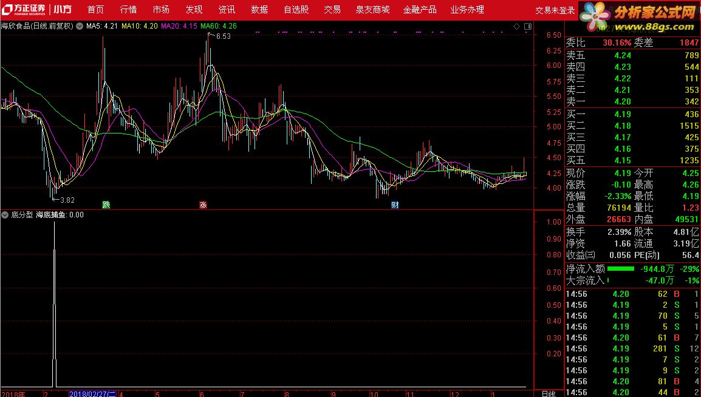Click the 买二 price 4.18
The width and height of the screenshot is (701, 397).
click(622, 126)
